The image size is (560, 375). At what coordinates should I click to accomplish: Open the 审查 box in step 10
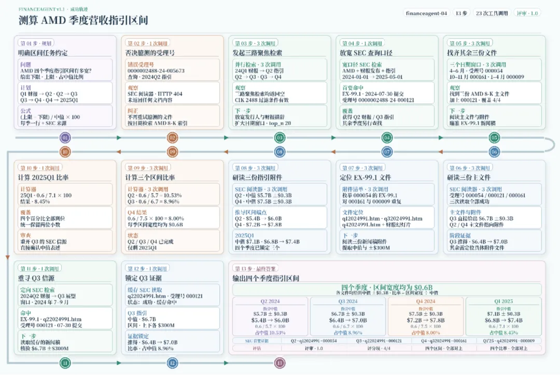[65, 241]
